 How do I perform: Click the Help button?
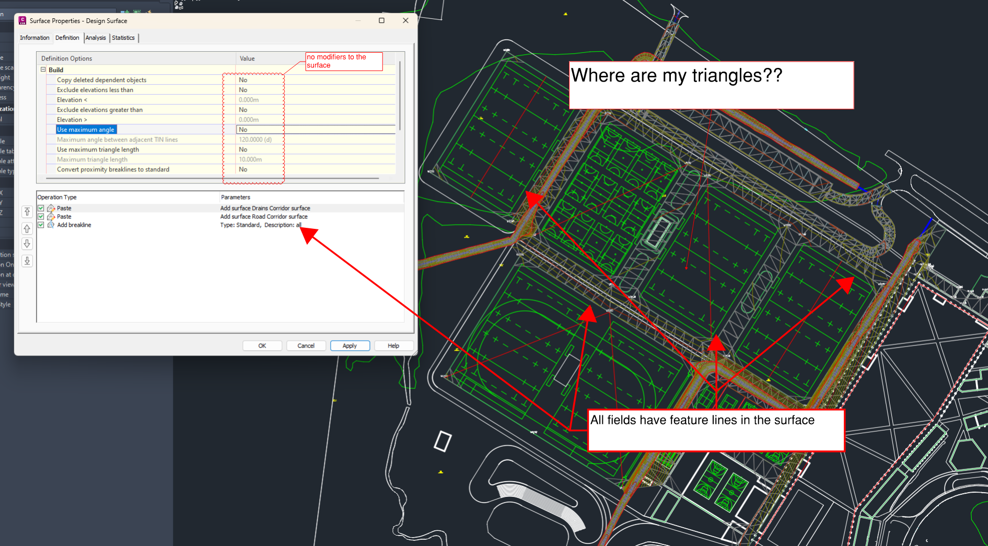click(x=393, y=345)
